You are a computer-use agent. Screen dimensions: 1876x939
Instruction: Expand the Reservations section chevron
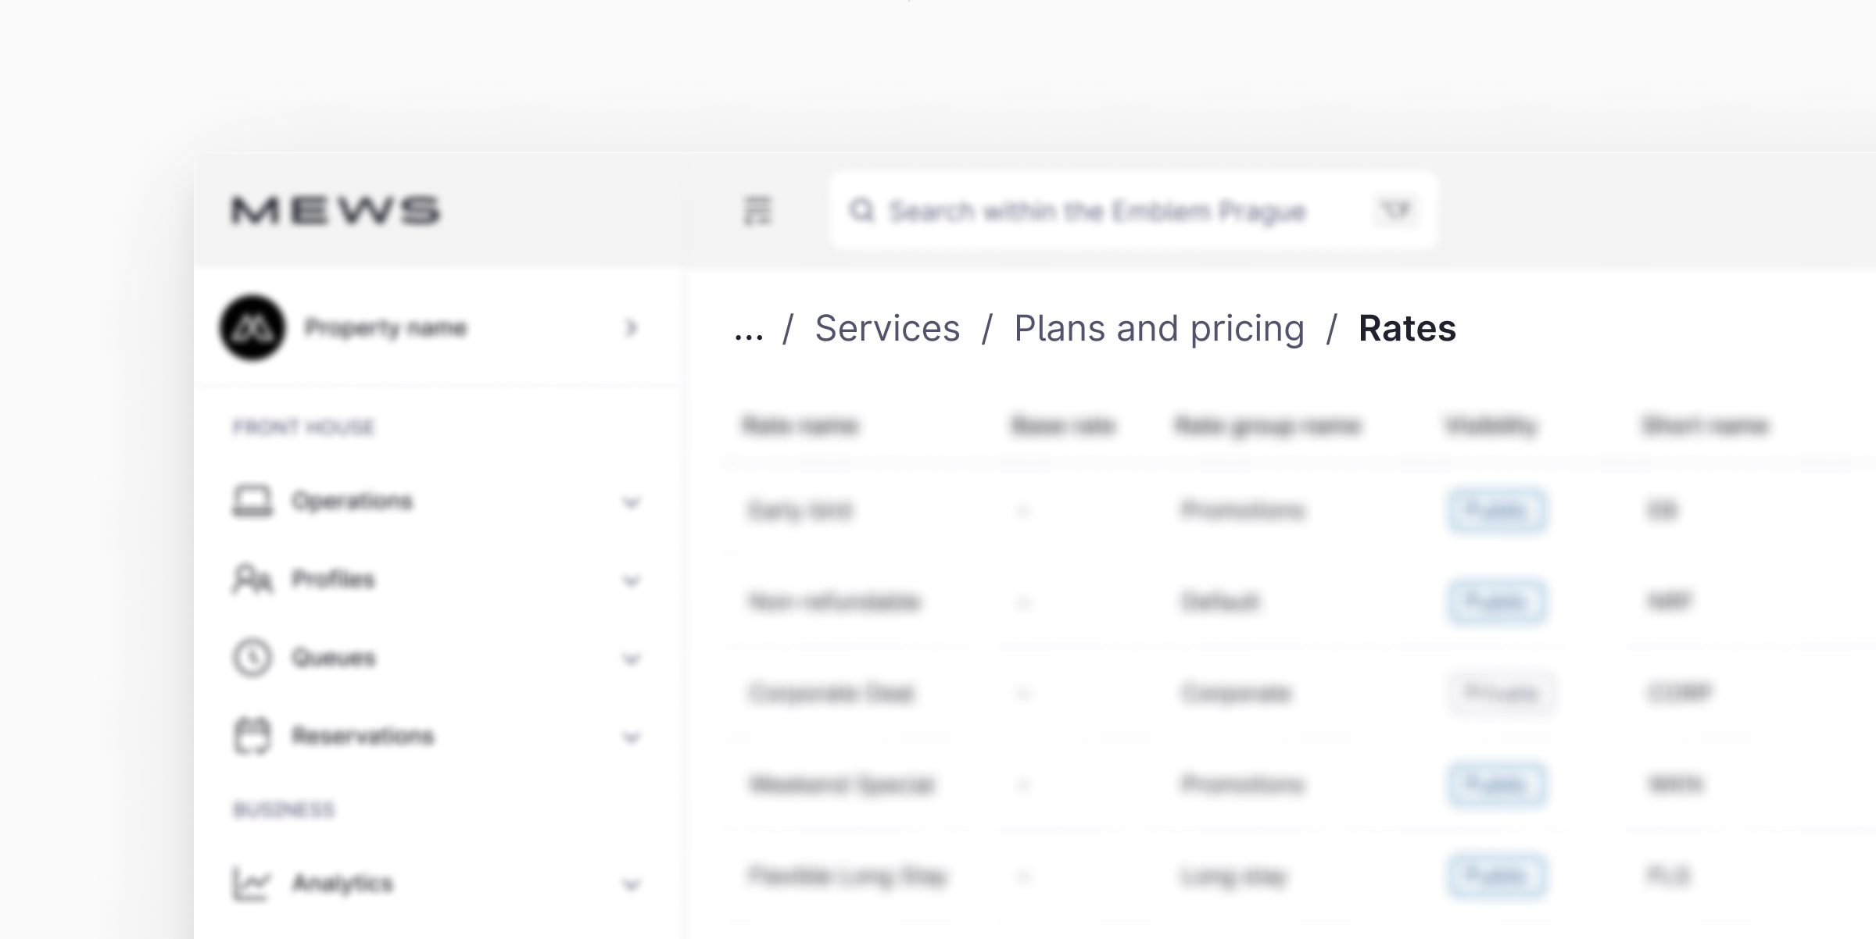(x=632, y=737)
